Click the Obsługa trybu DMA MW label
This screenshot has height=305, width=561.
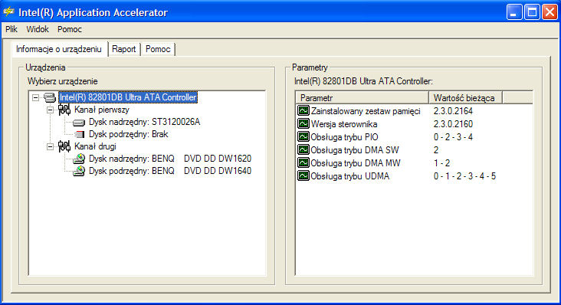356,163
